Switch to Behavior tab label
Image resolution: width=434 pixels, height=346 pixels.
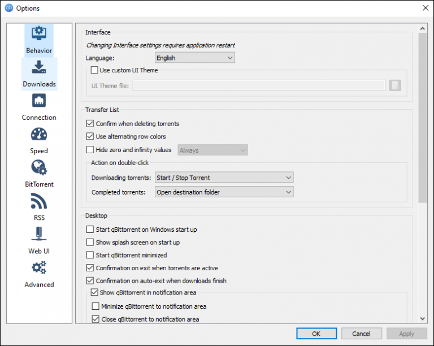tap(39, 51)
